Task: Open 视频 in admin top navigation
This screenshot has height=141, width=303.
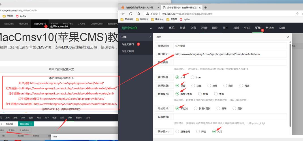Action: tap(204, 28)
